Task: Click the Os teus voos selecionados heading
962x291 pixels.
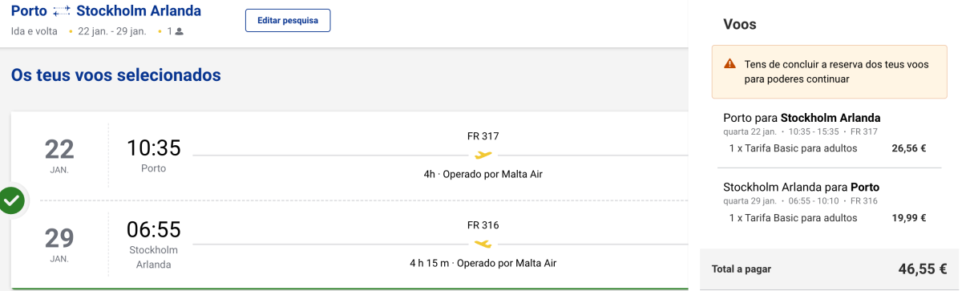Action: (116, 75)
